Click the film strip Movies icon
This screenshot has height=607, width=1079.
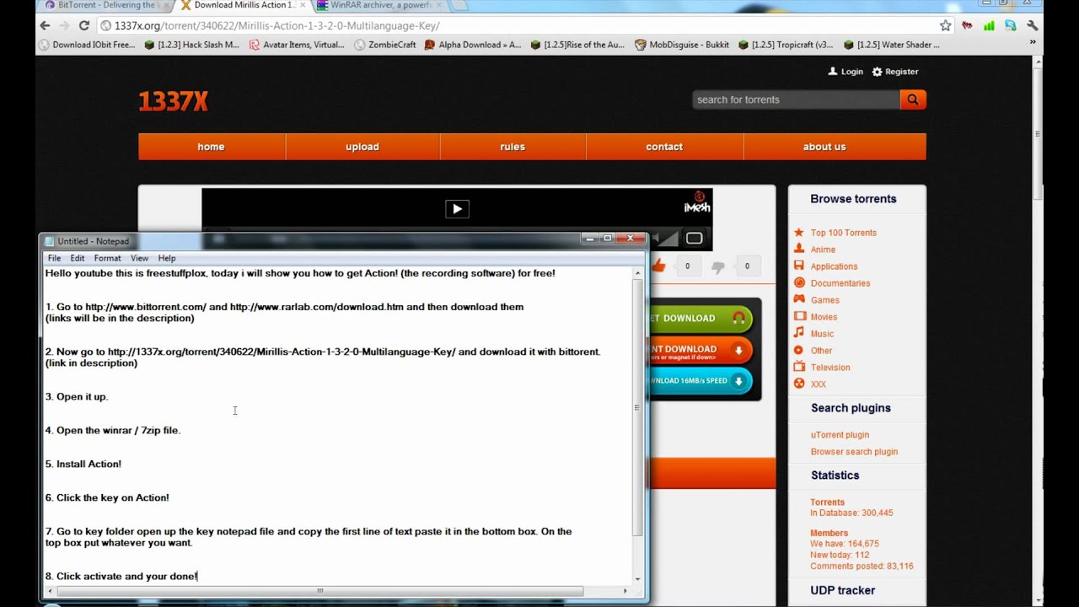pos(798,316)
